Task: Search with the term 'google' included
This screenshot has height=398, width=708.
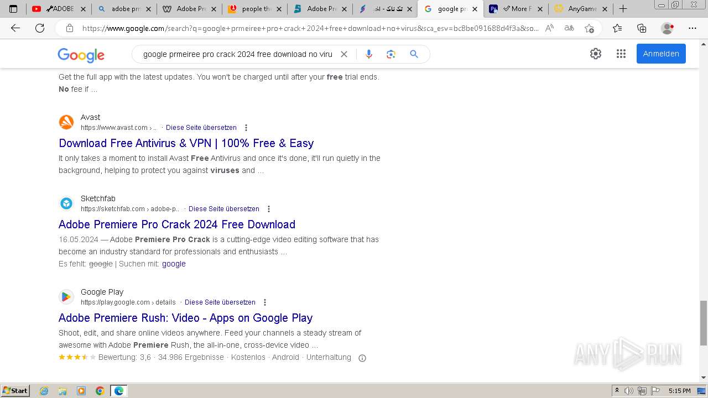Action: click(174, 264)
